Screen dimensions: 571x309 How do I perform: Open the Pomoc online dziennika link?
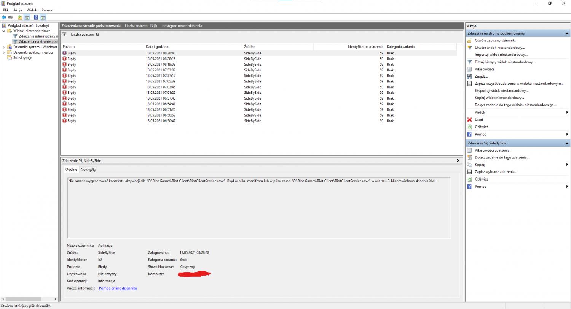click(x=118, y=288)
